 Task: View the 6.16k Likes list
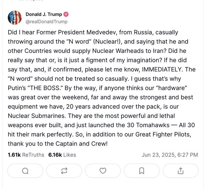pyautogui.click(x=62, y=155)
